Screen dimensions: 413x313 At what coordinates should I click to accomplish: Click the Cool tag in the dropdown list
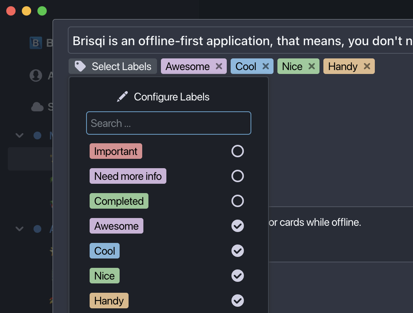[104, 251]
